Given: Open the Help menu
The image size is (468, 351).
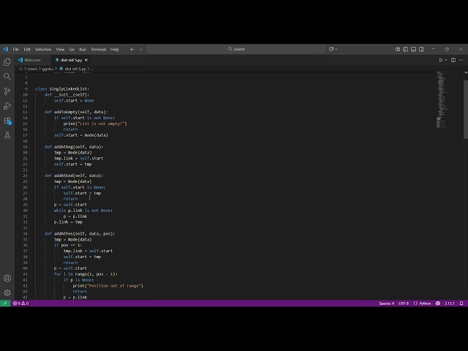Looking at the screenshot, I should pos(115,49).
